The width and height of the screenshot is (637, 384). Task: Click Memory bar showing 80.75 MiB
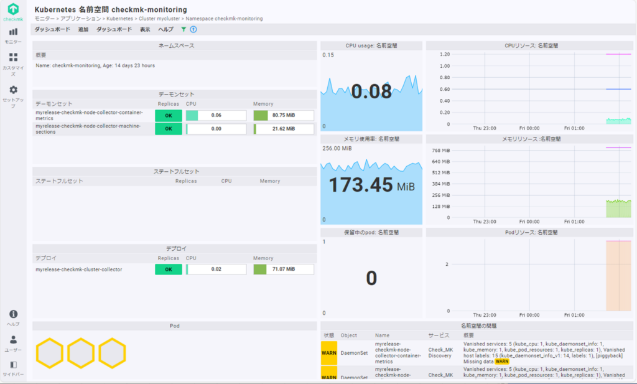[284, 115]
